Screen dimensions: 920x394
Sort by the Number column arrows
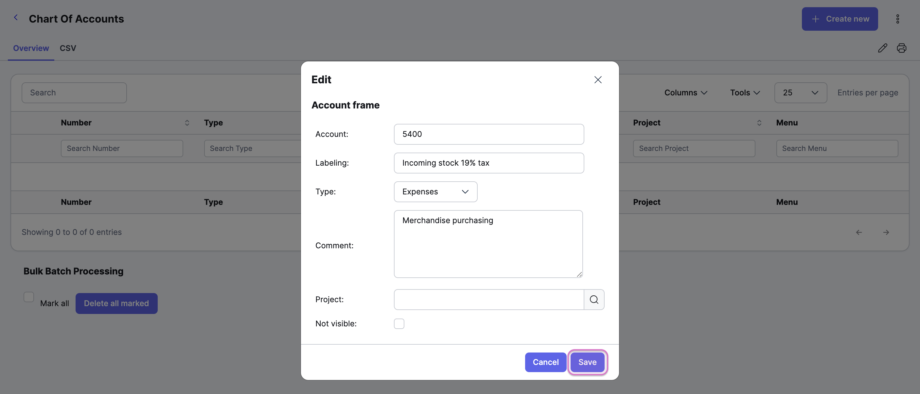[x=187, y=123]
